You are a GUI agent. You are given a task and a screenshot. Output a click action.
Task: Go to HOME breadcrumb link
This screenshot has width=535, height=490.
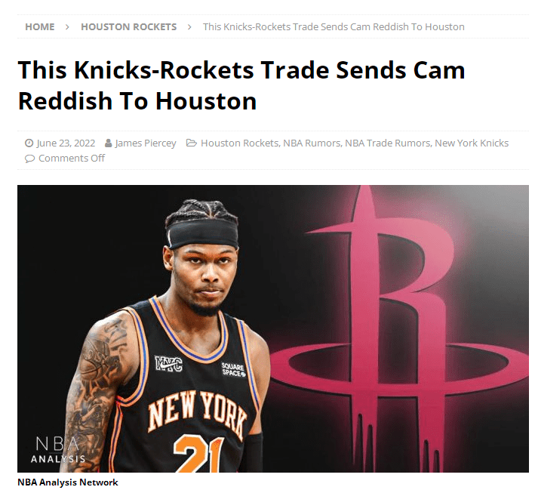40,27
